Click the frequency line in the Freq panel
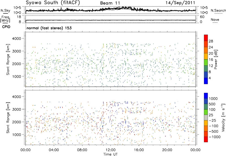Image resolution: width=226 pixels, height=156 pixels. coord(110,20)
